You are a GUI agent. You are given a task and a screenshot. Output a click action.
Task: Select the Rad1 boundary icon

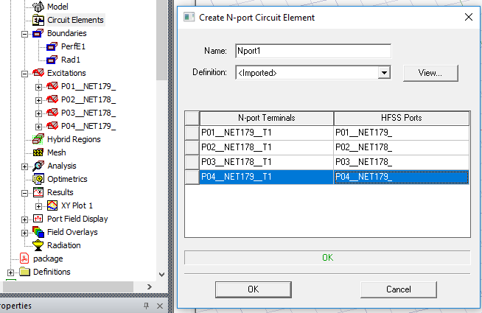point(52,60)
